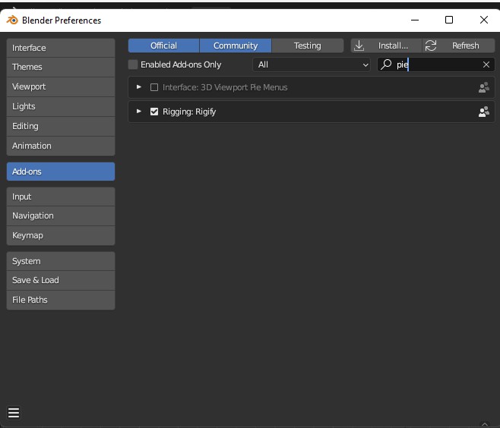Open the Save & Load section

[61, 280]
